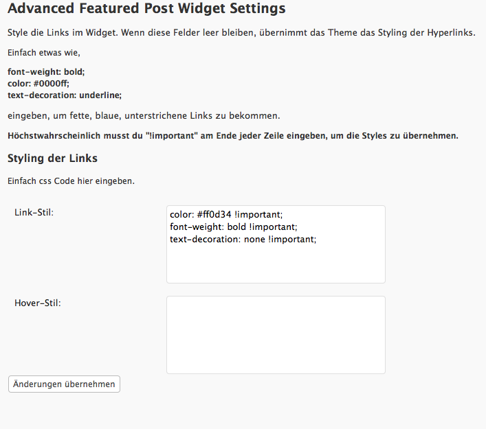Click the #ff0d34 hex value in Link-Stil field
The image size is (486, 429).
click(x=214, y=215)
